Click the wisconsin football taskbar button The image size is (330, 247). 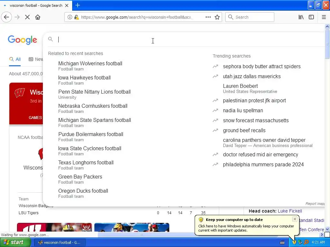[x=60, y=242]
